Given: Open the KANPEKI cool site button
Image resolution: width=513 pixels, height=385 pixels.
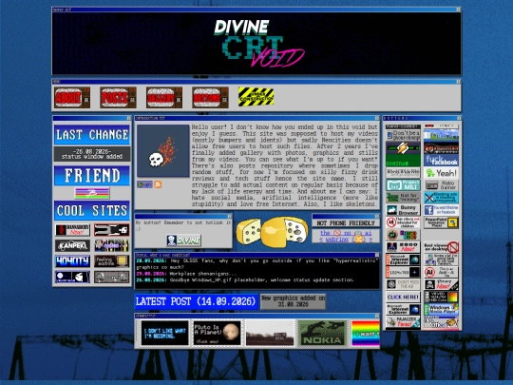Looking at the screenshot, I should 72,245.
